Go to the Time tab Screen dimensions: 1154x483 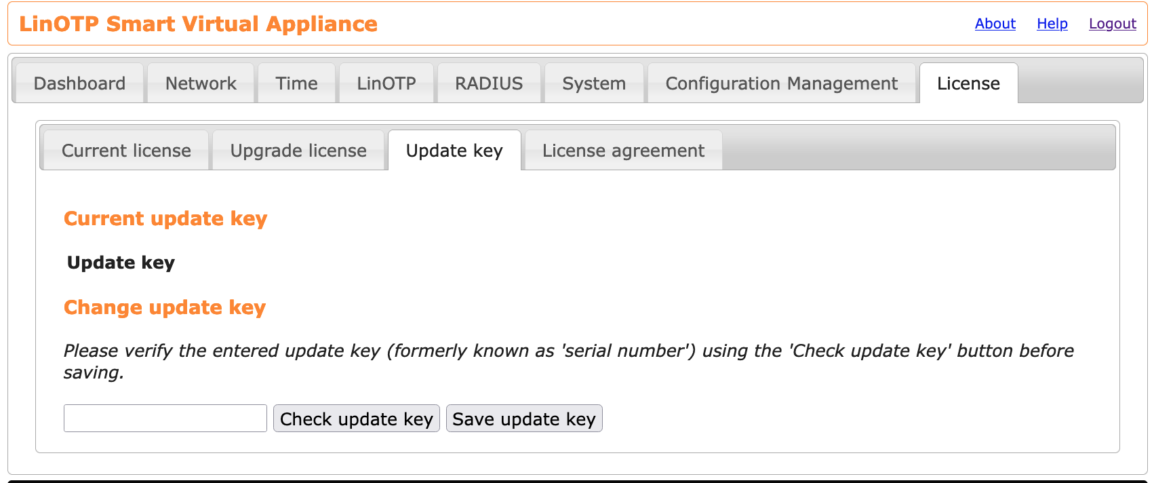[x=296, y=83]
